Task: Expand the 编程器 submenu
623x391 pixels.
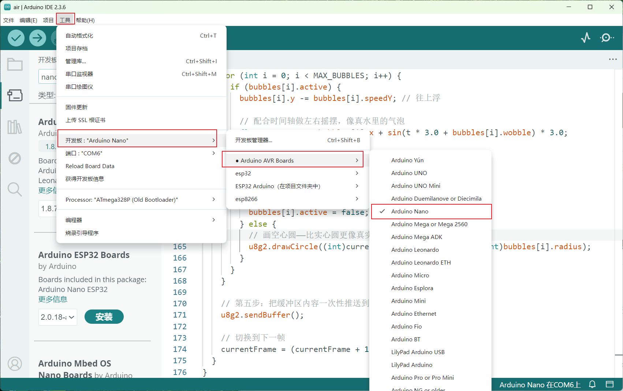Action: click(x=141, y=220)
